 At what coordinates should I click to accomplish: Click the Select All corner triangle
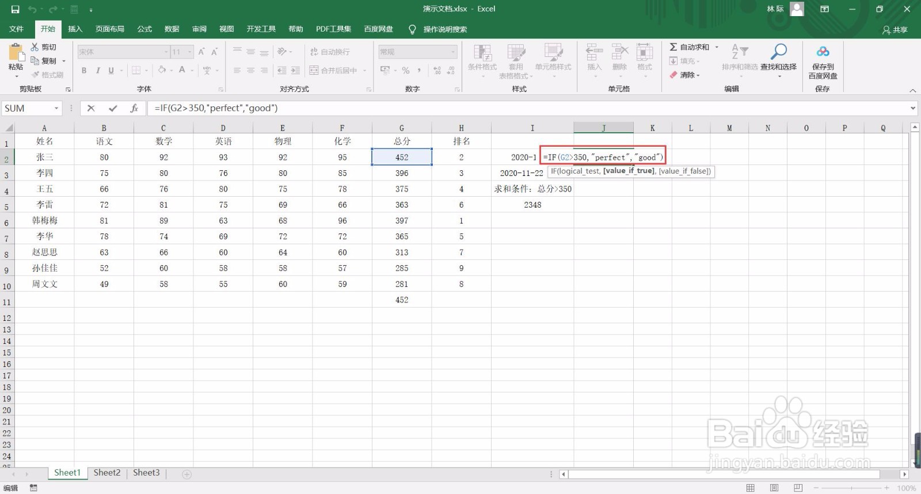point(7,128)
